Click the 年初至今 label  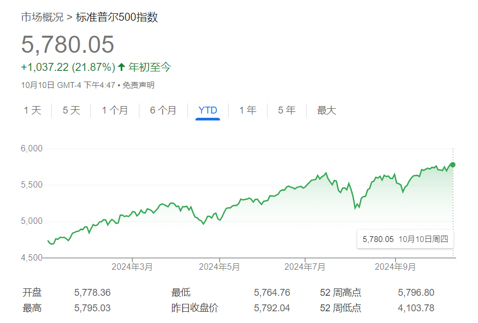point(150,67)
